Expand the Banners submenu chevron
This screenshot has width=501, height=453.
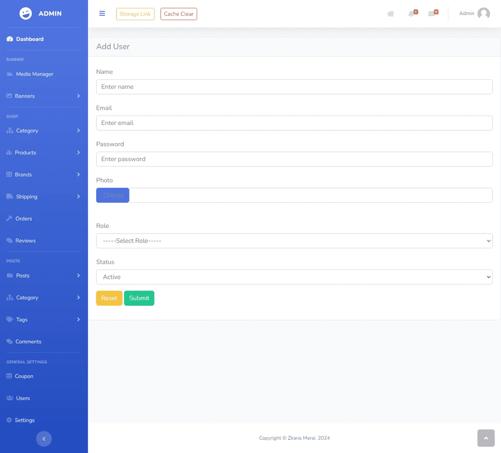78,96
